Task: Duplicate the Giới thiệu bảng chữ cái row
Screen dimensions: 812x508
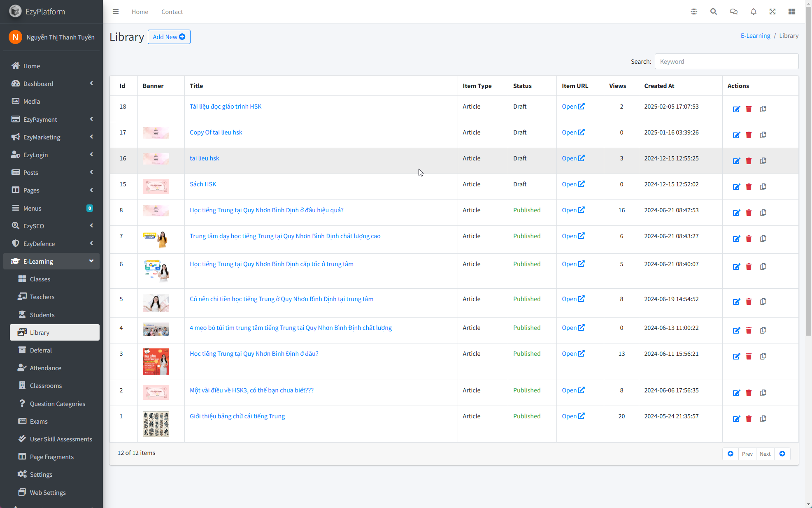Action: coord(763,419)
